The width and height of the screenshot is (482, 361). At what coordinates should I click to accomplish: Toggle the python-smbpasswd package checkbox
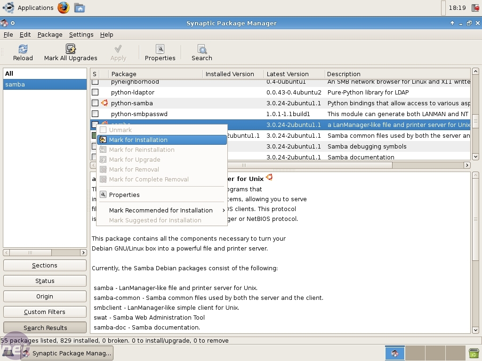[95, 114]
